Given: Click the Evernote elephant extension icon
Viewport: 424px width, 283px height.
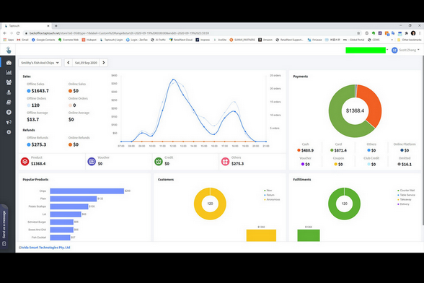Looking at the screenshot, I should (374, 33).
